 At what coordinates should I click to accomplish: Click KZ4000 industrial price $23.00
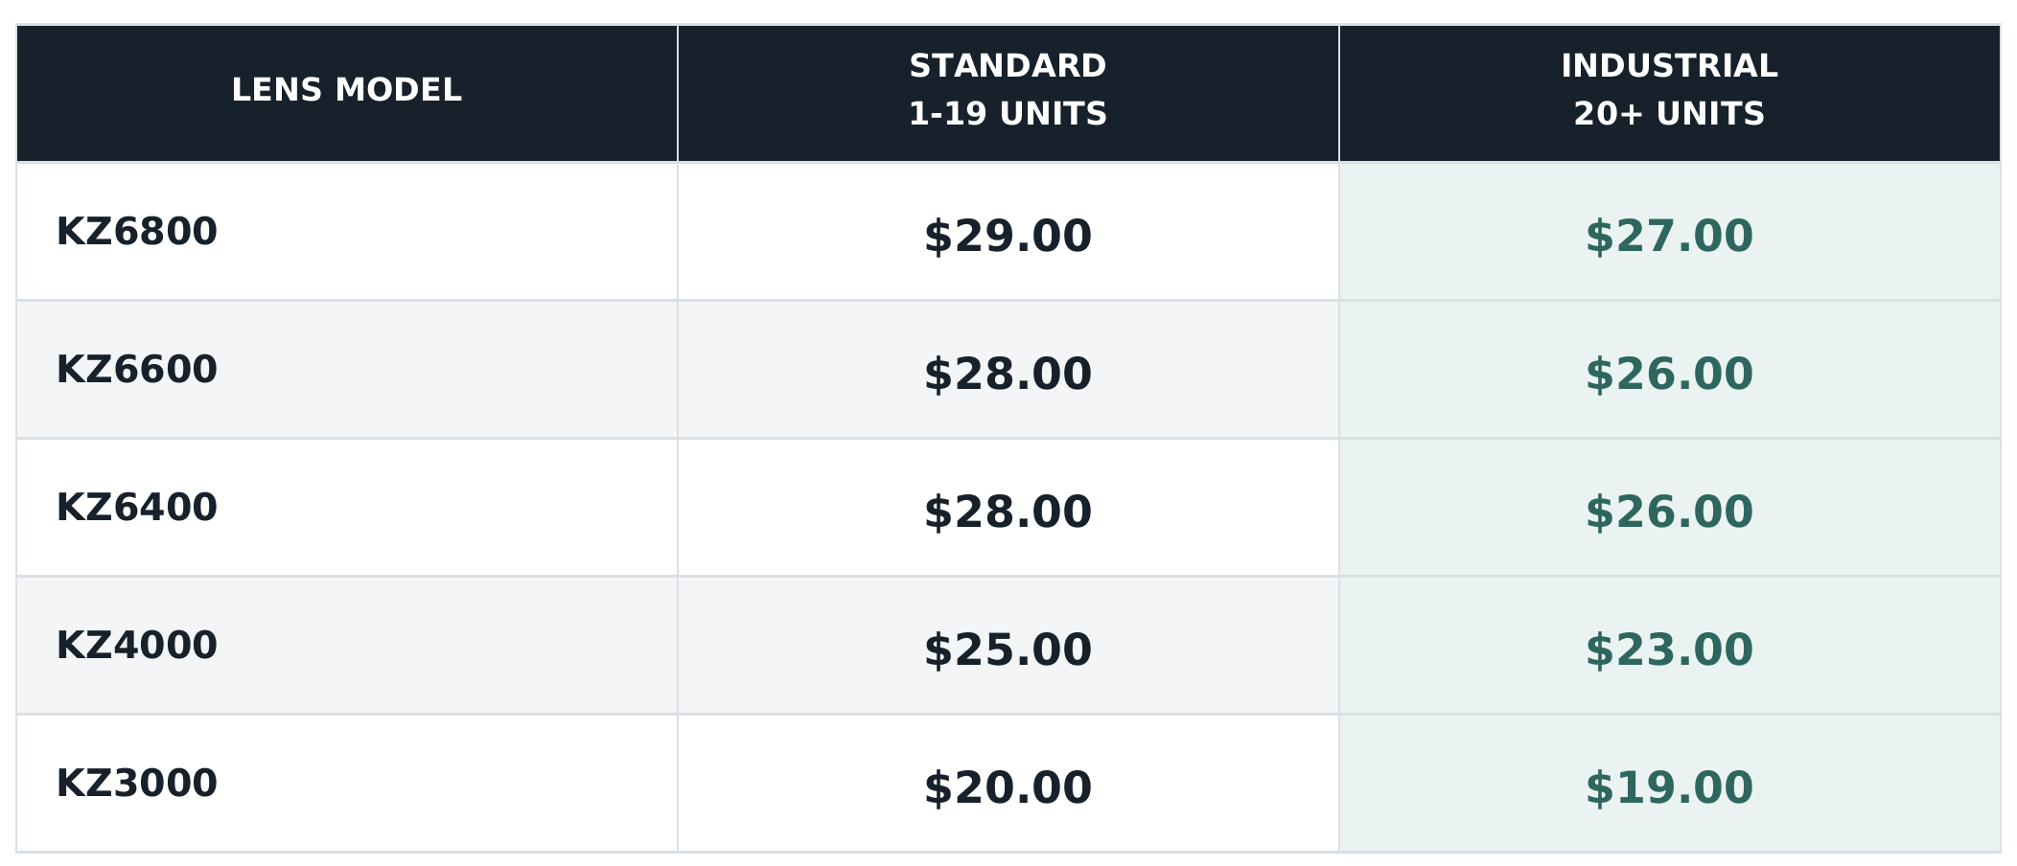coord(1670,649)
